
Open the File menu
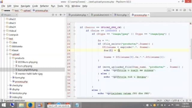(x=3, y=6)
